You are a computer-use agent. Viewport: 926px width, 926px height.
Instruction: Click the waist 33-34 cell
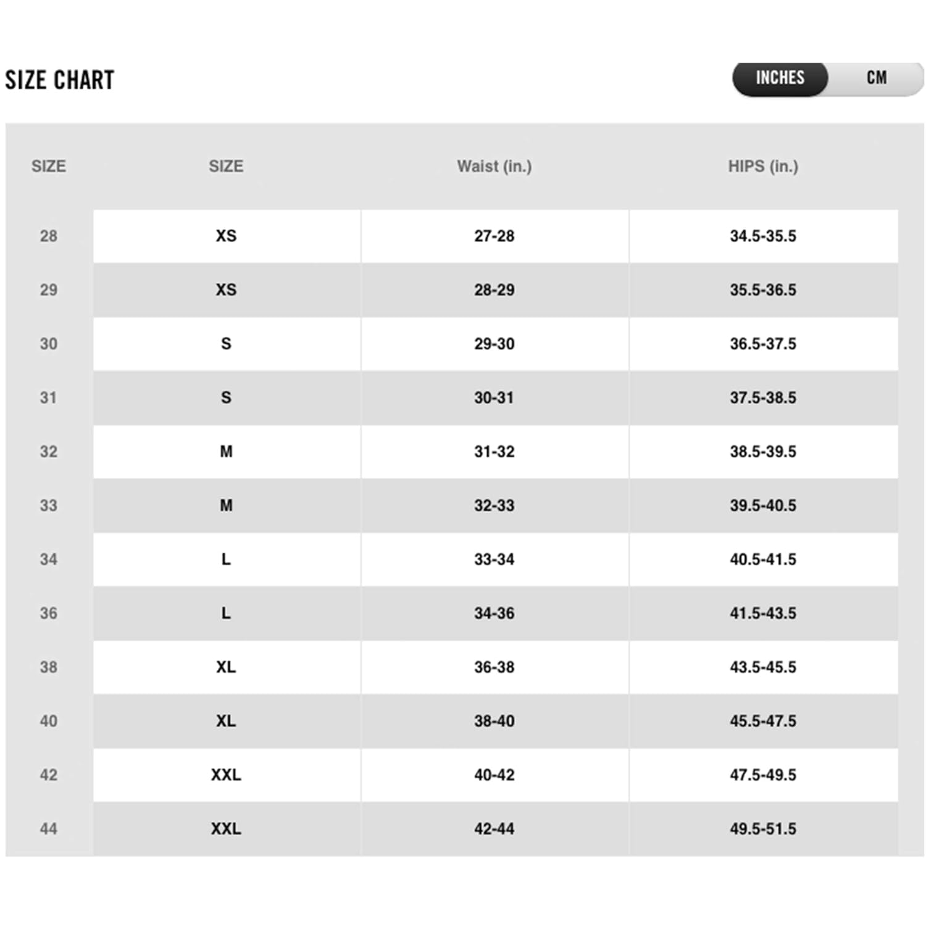494,559
